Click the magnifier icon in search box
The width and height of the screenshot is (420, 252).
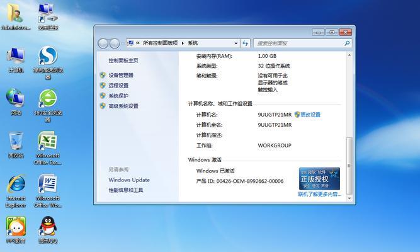[x=347, y=43]
